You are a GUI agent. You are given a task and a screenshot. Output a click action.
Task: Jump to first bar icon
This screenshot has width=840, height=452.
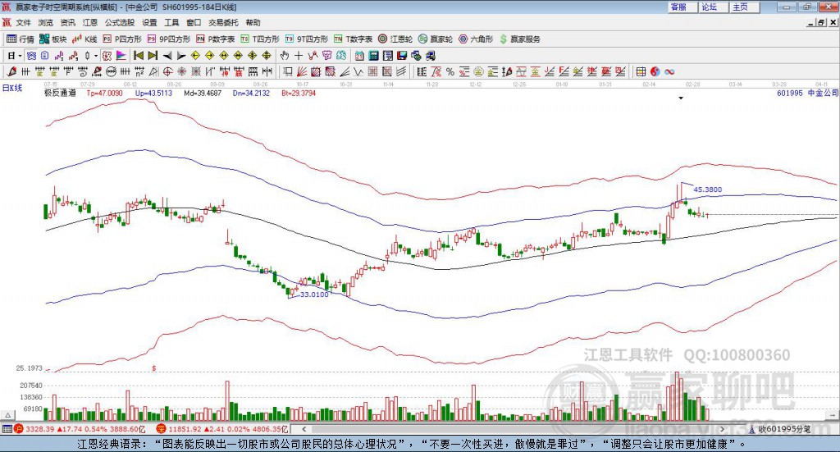138,56
